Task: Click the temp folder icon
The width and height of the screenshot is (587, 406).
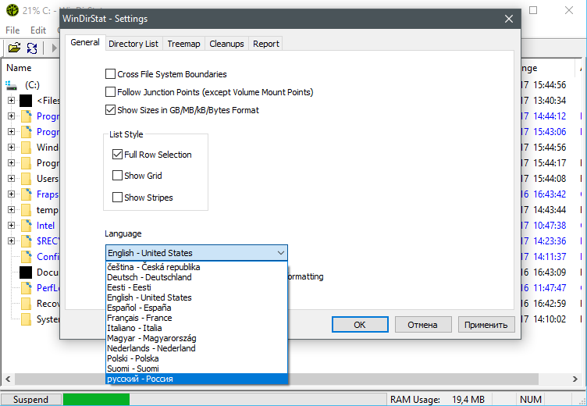Action: tap(26, 210)
